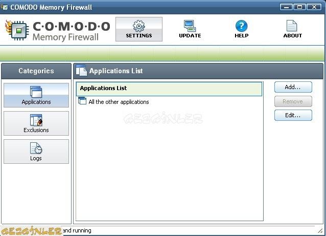Minimize the COMODO Memory Firewall window
This screenshot has height=236, width=326.
pyautogui.click(x=286, y=7)
